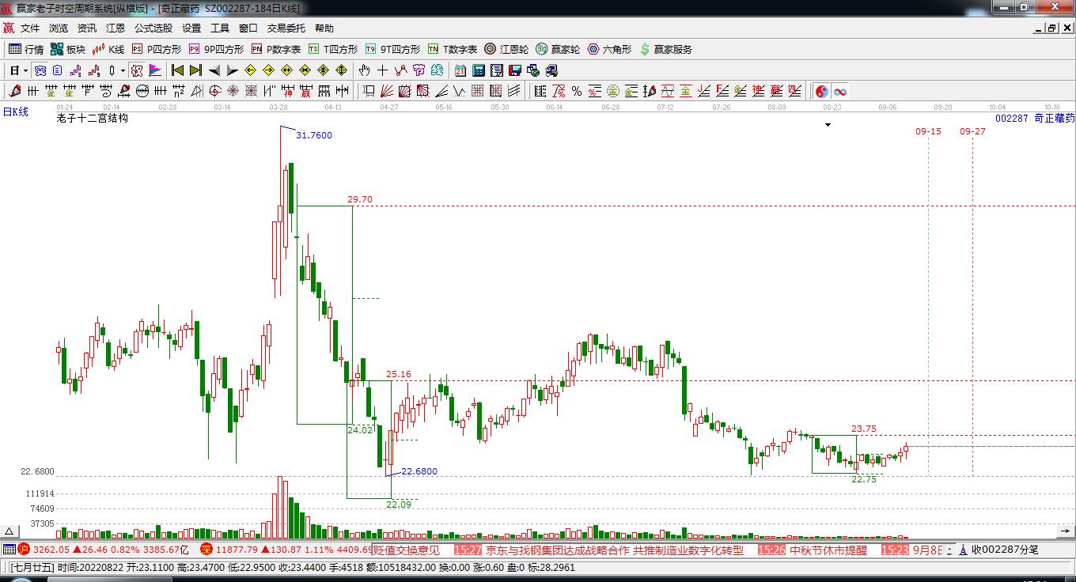Open the 窗口 menu
This screenshot has width=1076, height=582.
tap(248, 28)
